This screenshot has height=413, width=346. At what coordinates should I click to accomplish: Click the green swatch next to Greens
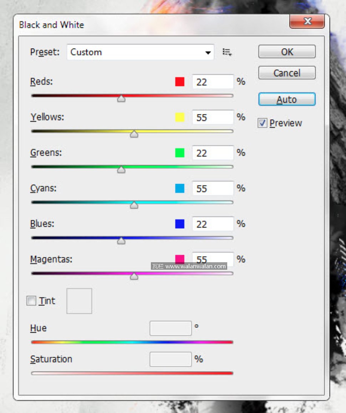coord(180,153)
